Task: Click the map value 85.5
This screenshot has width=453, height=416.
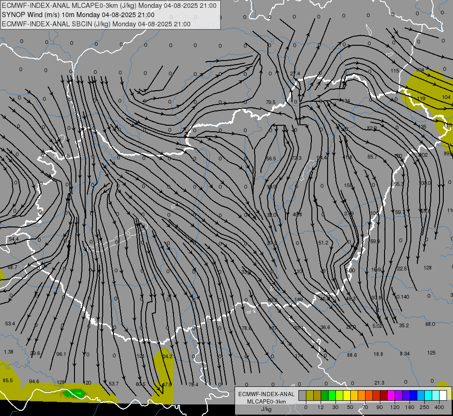Action: click(8, 380)
